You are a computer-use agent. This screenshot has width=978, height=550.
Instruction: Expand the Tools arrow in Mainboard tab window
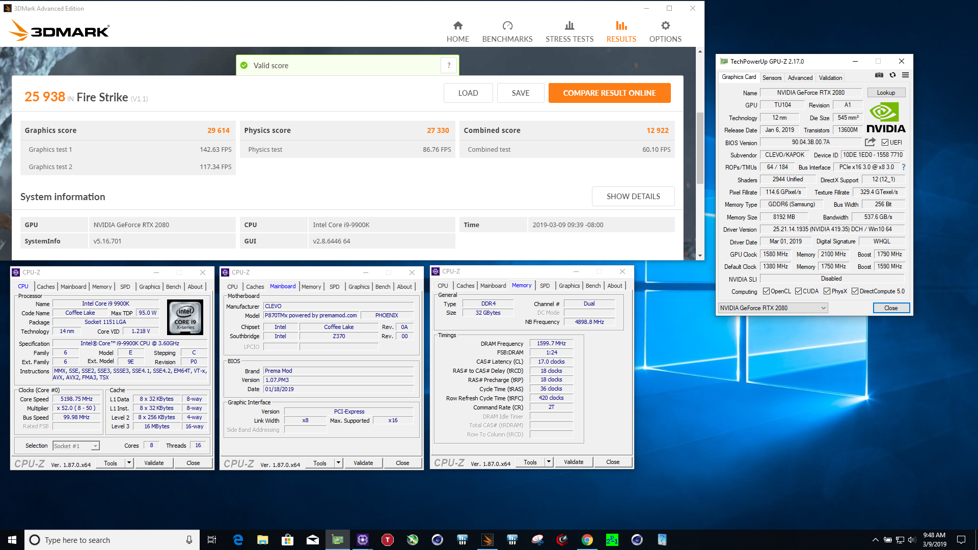point(338,463)
